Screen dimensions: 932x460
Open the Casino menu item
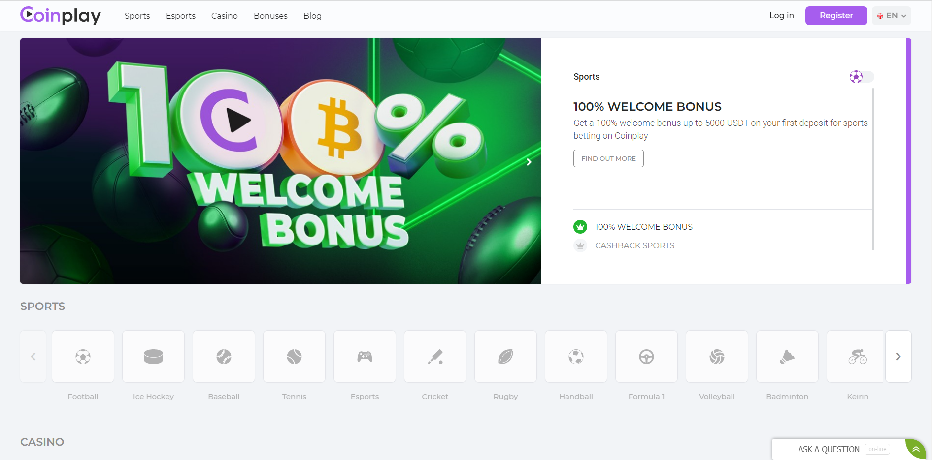(225, 16)
